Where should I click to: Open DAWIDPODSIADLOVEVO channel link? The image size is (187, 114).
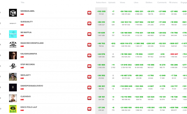click(32, 85)
